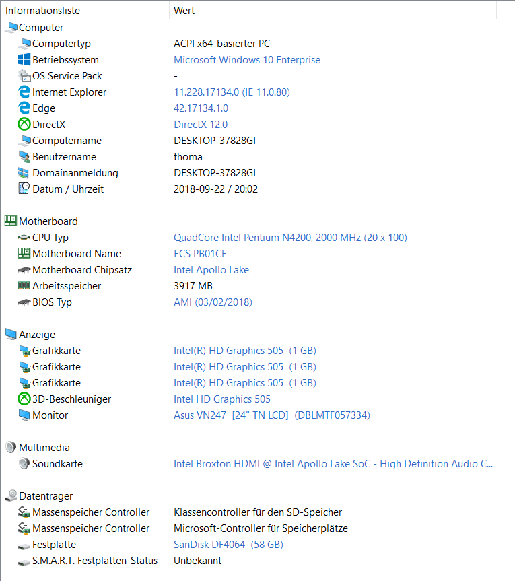Viewport: 515px width, 581px height.
Task: Open the QuadCore Intel Pentium N4200 link
Action: click(290, 238)
